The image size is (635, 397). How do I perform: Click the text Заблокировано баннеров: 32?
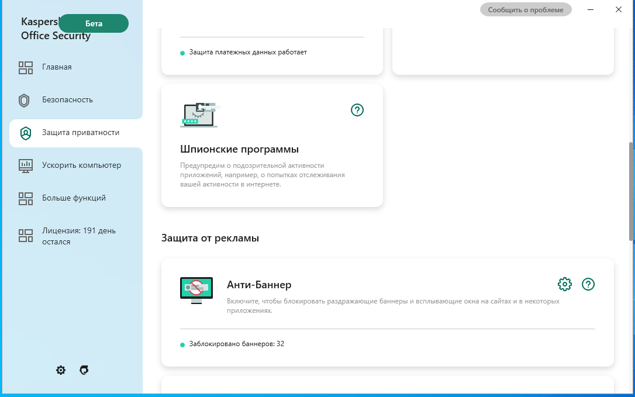click(236, 344)
